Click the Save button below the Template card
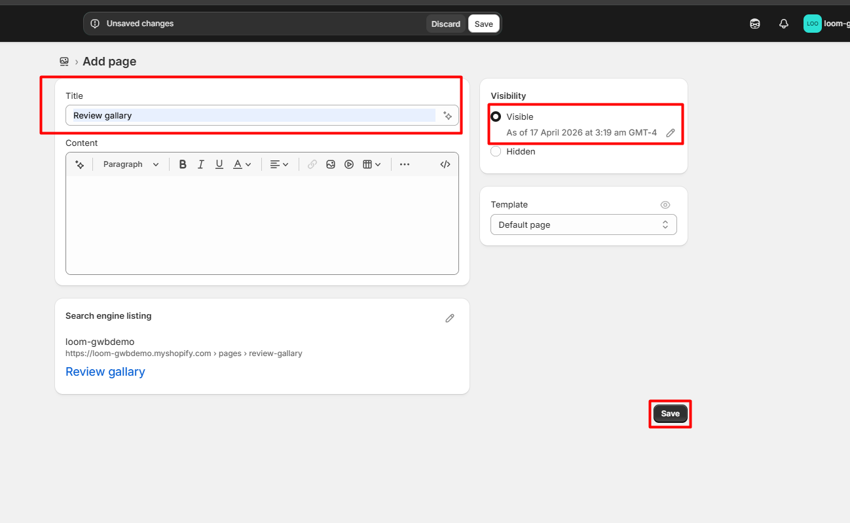The image size is (850, 523). [x=670, y=414]
